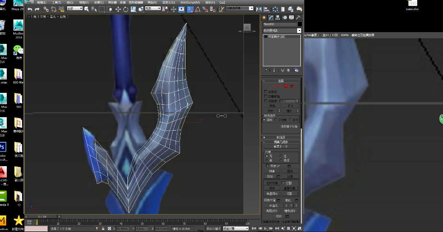
Task: Open the Tools(T) menu
Action: tap(56, 2)
